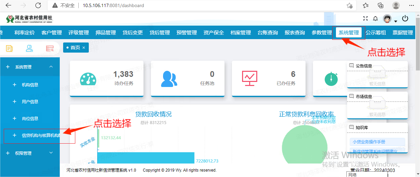Click the browser back arrow
Image resolution: width=420 pixels, height=177 pixels.
tap(9, 5)
